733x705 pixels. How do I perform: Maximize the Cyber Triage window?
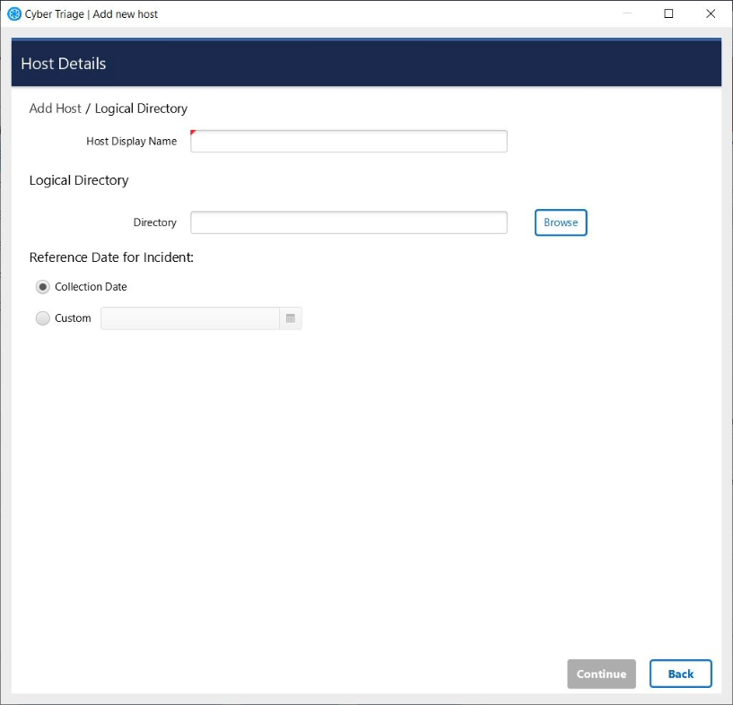click(x=668, y=14)
